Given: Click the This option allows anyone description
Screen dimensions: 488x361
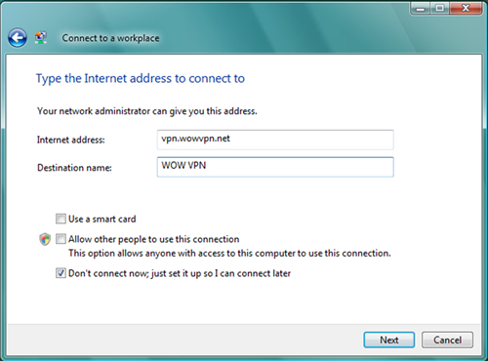Looking at the screenshot, I should [229, 253].
